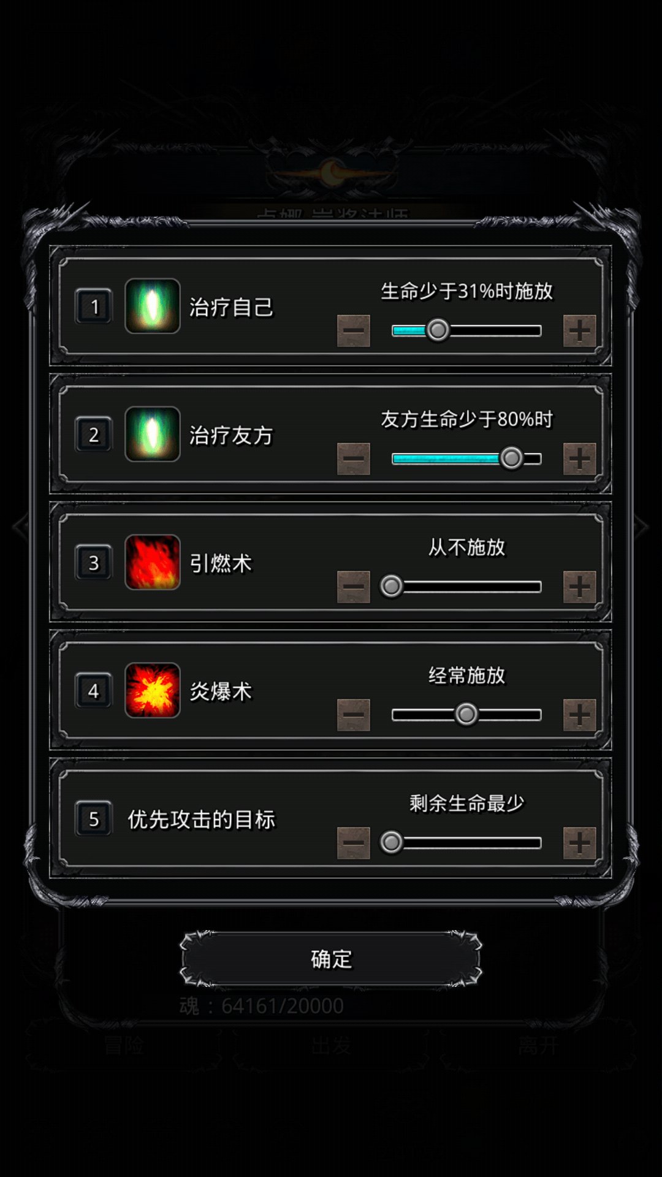Confirm settings with the 确定 button
Image resolution: width=662 pixels, height=1177 pixels.
[331, 959]
